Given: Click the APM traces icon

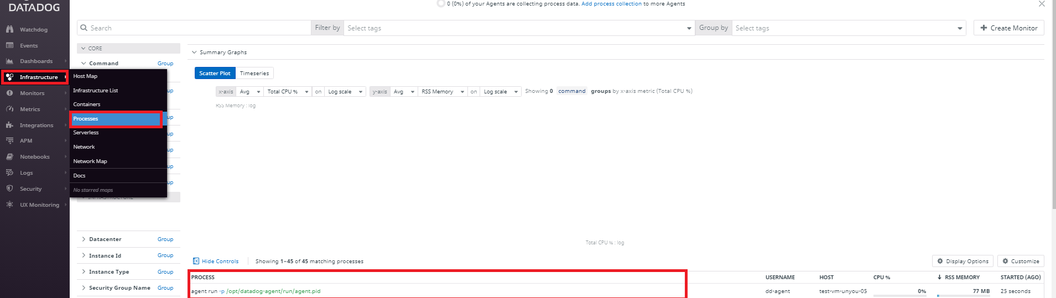Looking at the screenshot, I should pos(9,140).
